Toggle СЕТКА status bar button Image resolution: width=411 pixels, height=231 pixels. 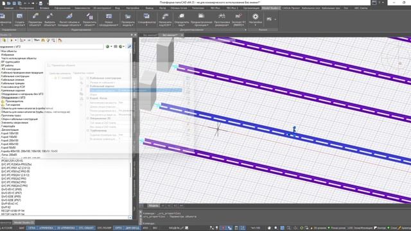(31, 228)
